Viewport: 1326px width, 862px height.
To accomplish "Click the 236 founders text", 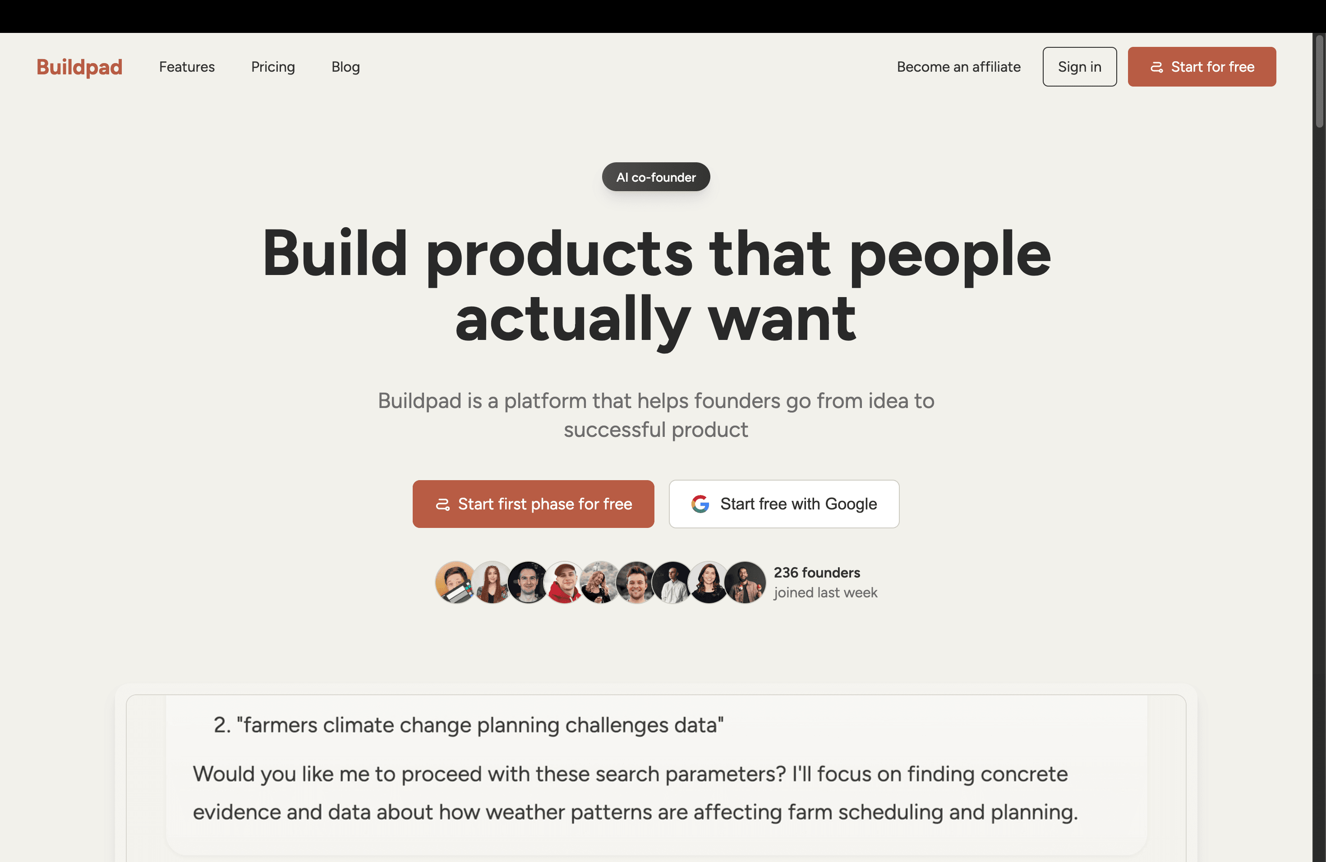I will point(817,573).
